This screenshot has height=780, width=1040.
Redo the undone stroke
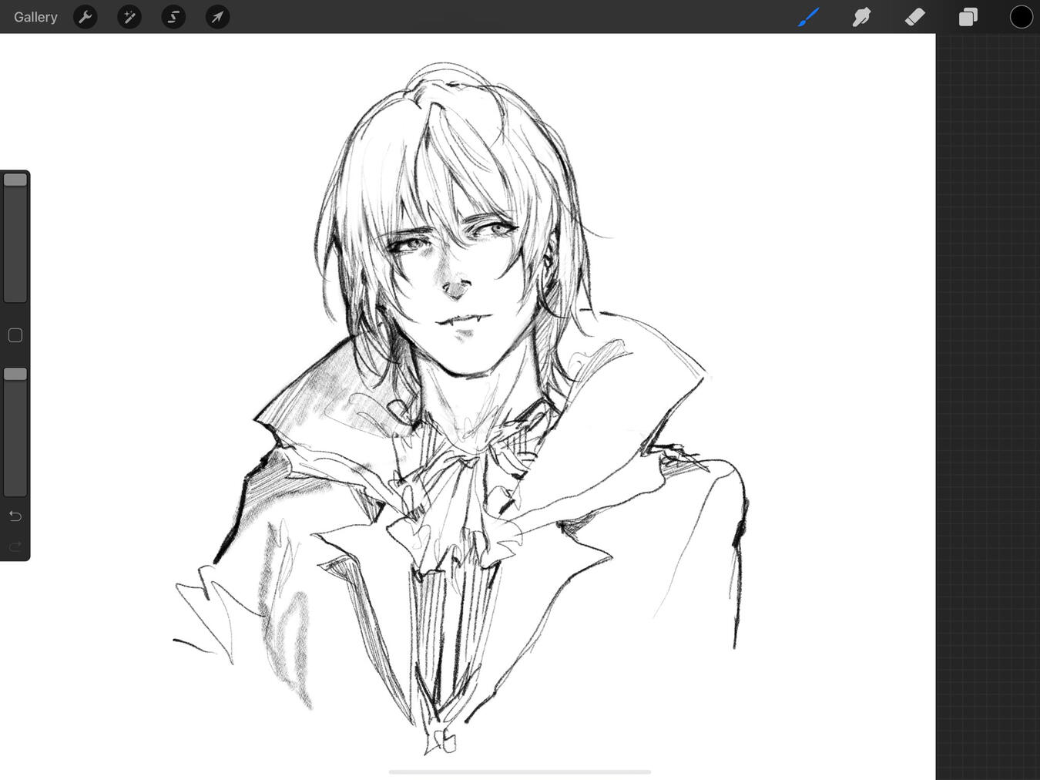pyautogui.click(x=15, y=546)
